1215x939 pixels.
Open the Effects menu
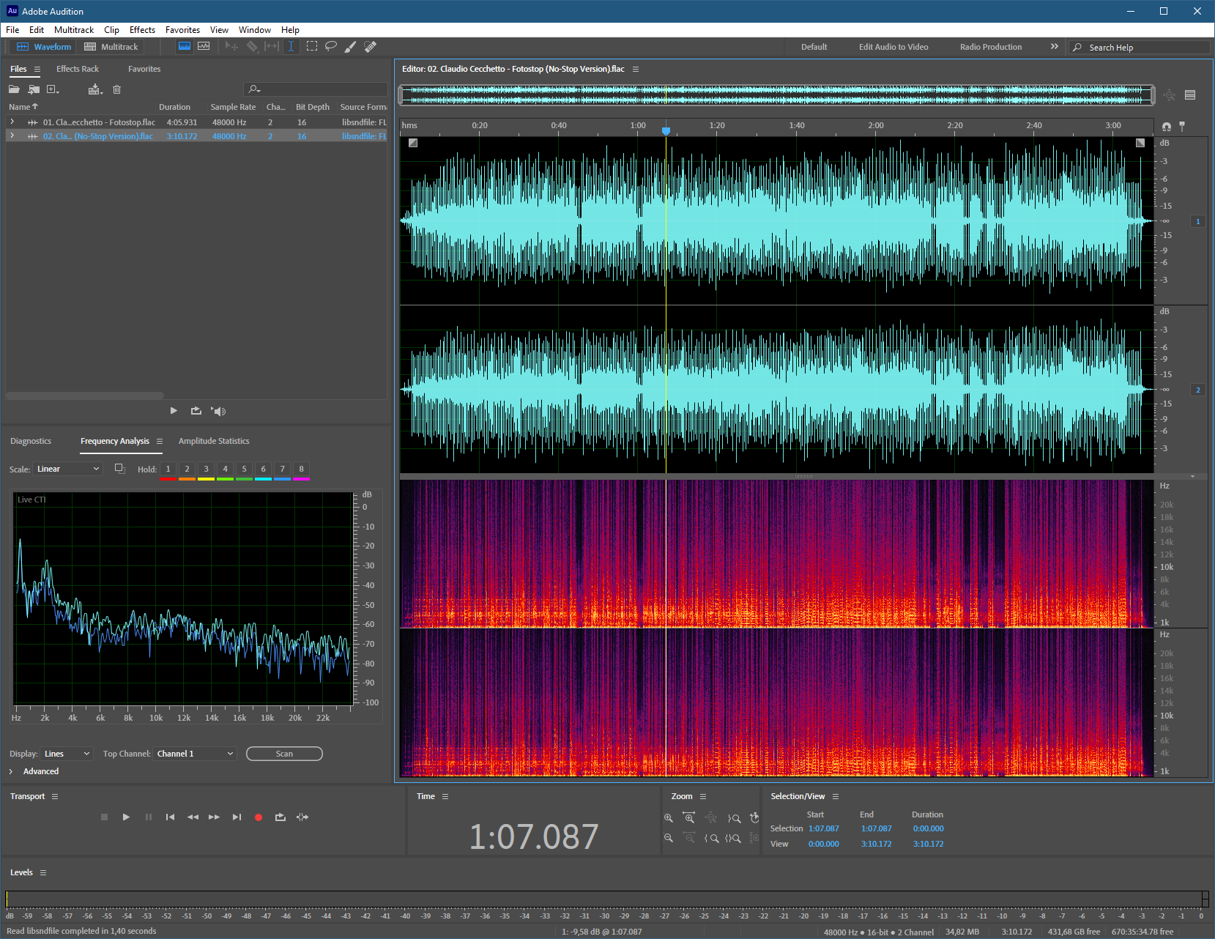click(x=142, y=30)
